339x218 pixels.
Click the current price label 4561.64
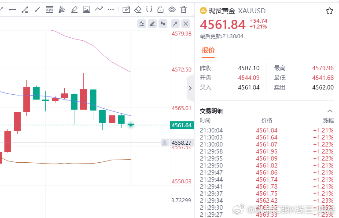[181, 125]
